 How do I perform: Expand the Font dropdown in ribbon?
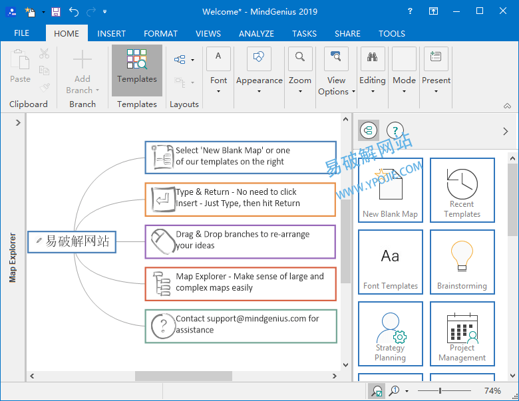(x=218, y=70)
